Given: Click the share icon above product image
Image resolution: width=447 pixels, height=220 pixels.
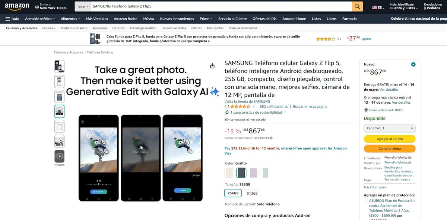Looking at the screenshot, I should click(212, 66).
